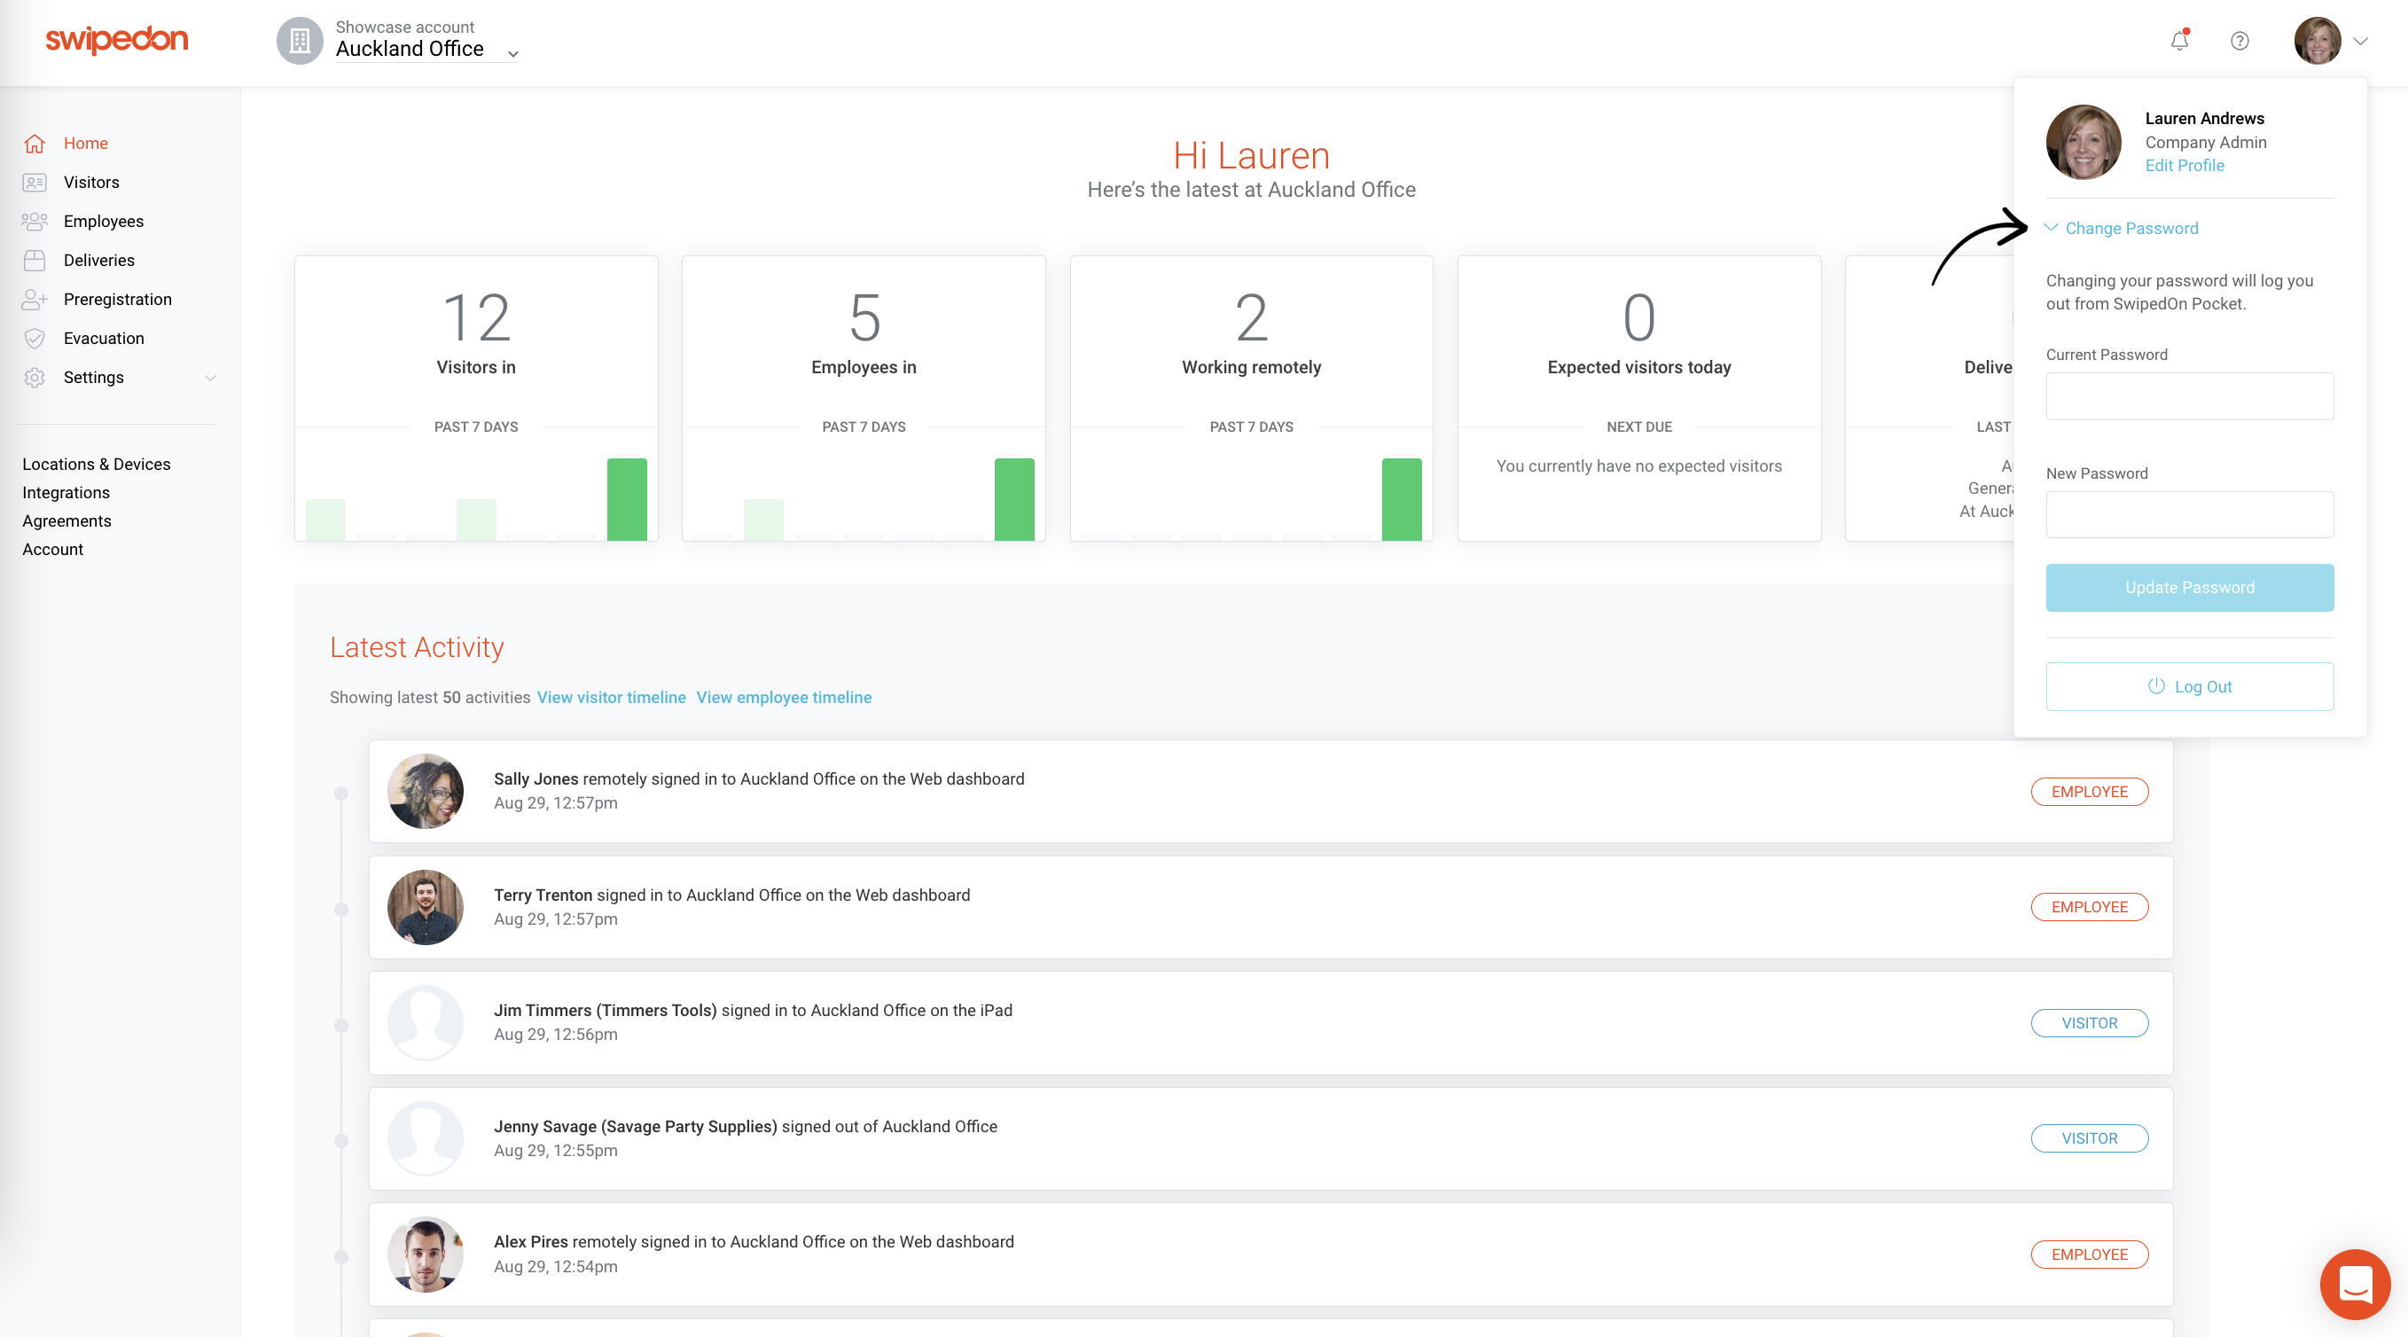Click the Visitors ID card icon
This screenshot has height=1337, width=2408.
tap(35, 183)
